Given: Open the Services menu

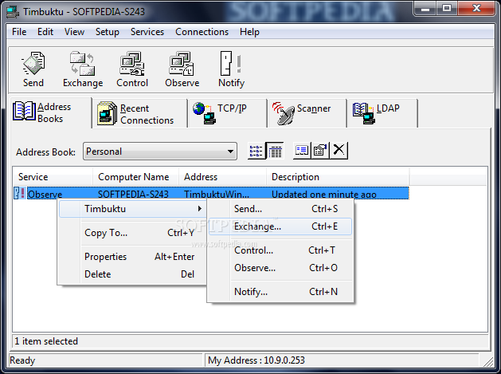Looking at the screenshot, I should click(147, 32).
